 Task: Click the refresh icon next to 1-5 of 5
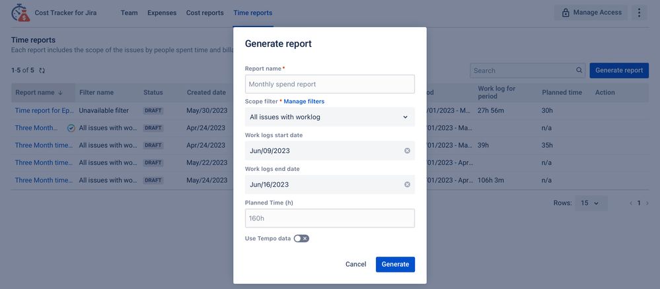point(42,71)
